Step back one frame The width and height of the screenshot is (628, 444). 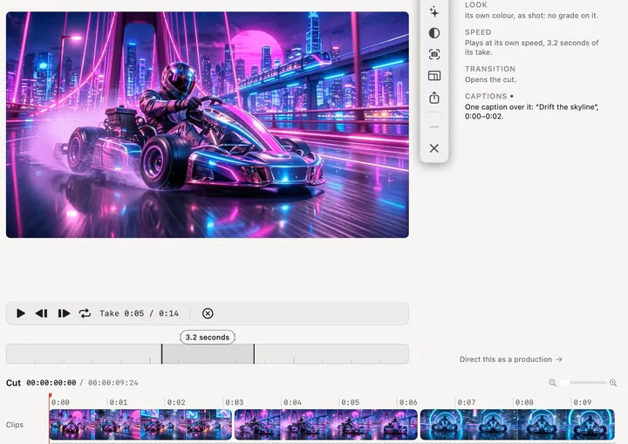tap(42, 313)
